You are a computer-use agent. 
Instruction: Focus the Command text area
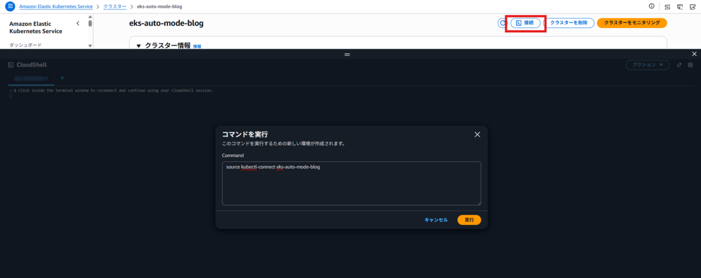coord(352,183)
